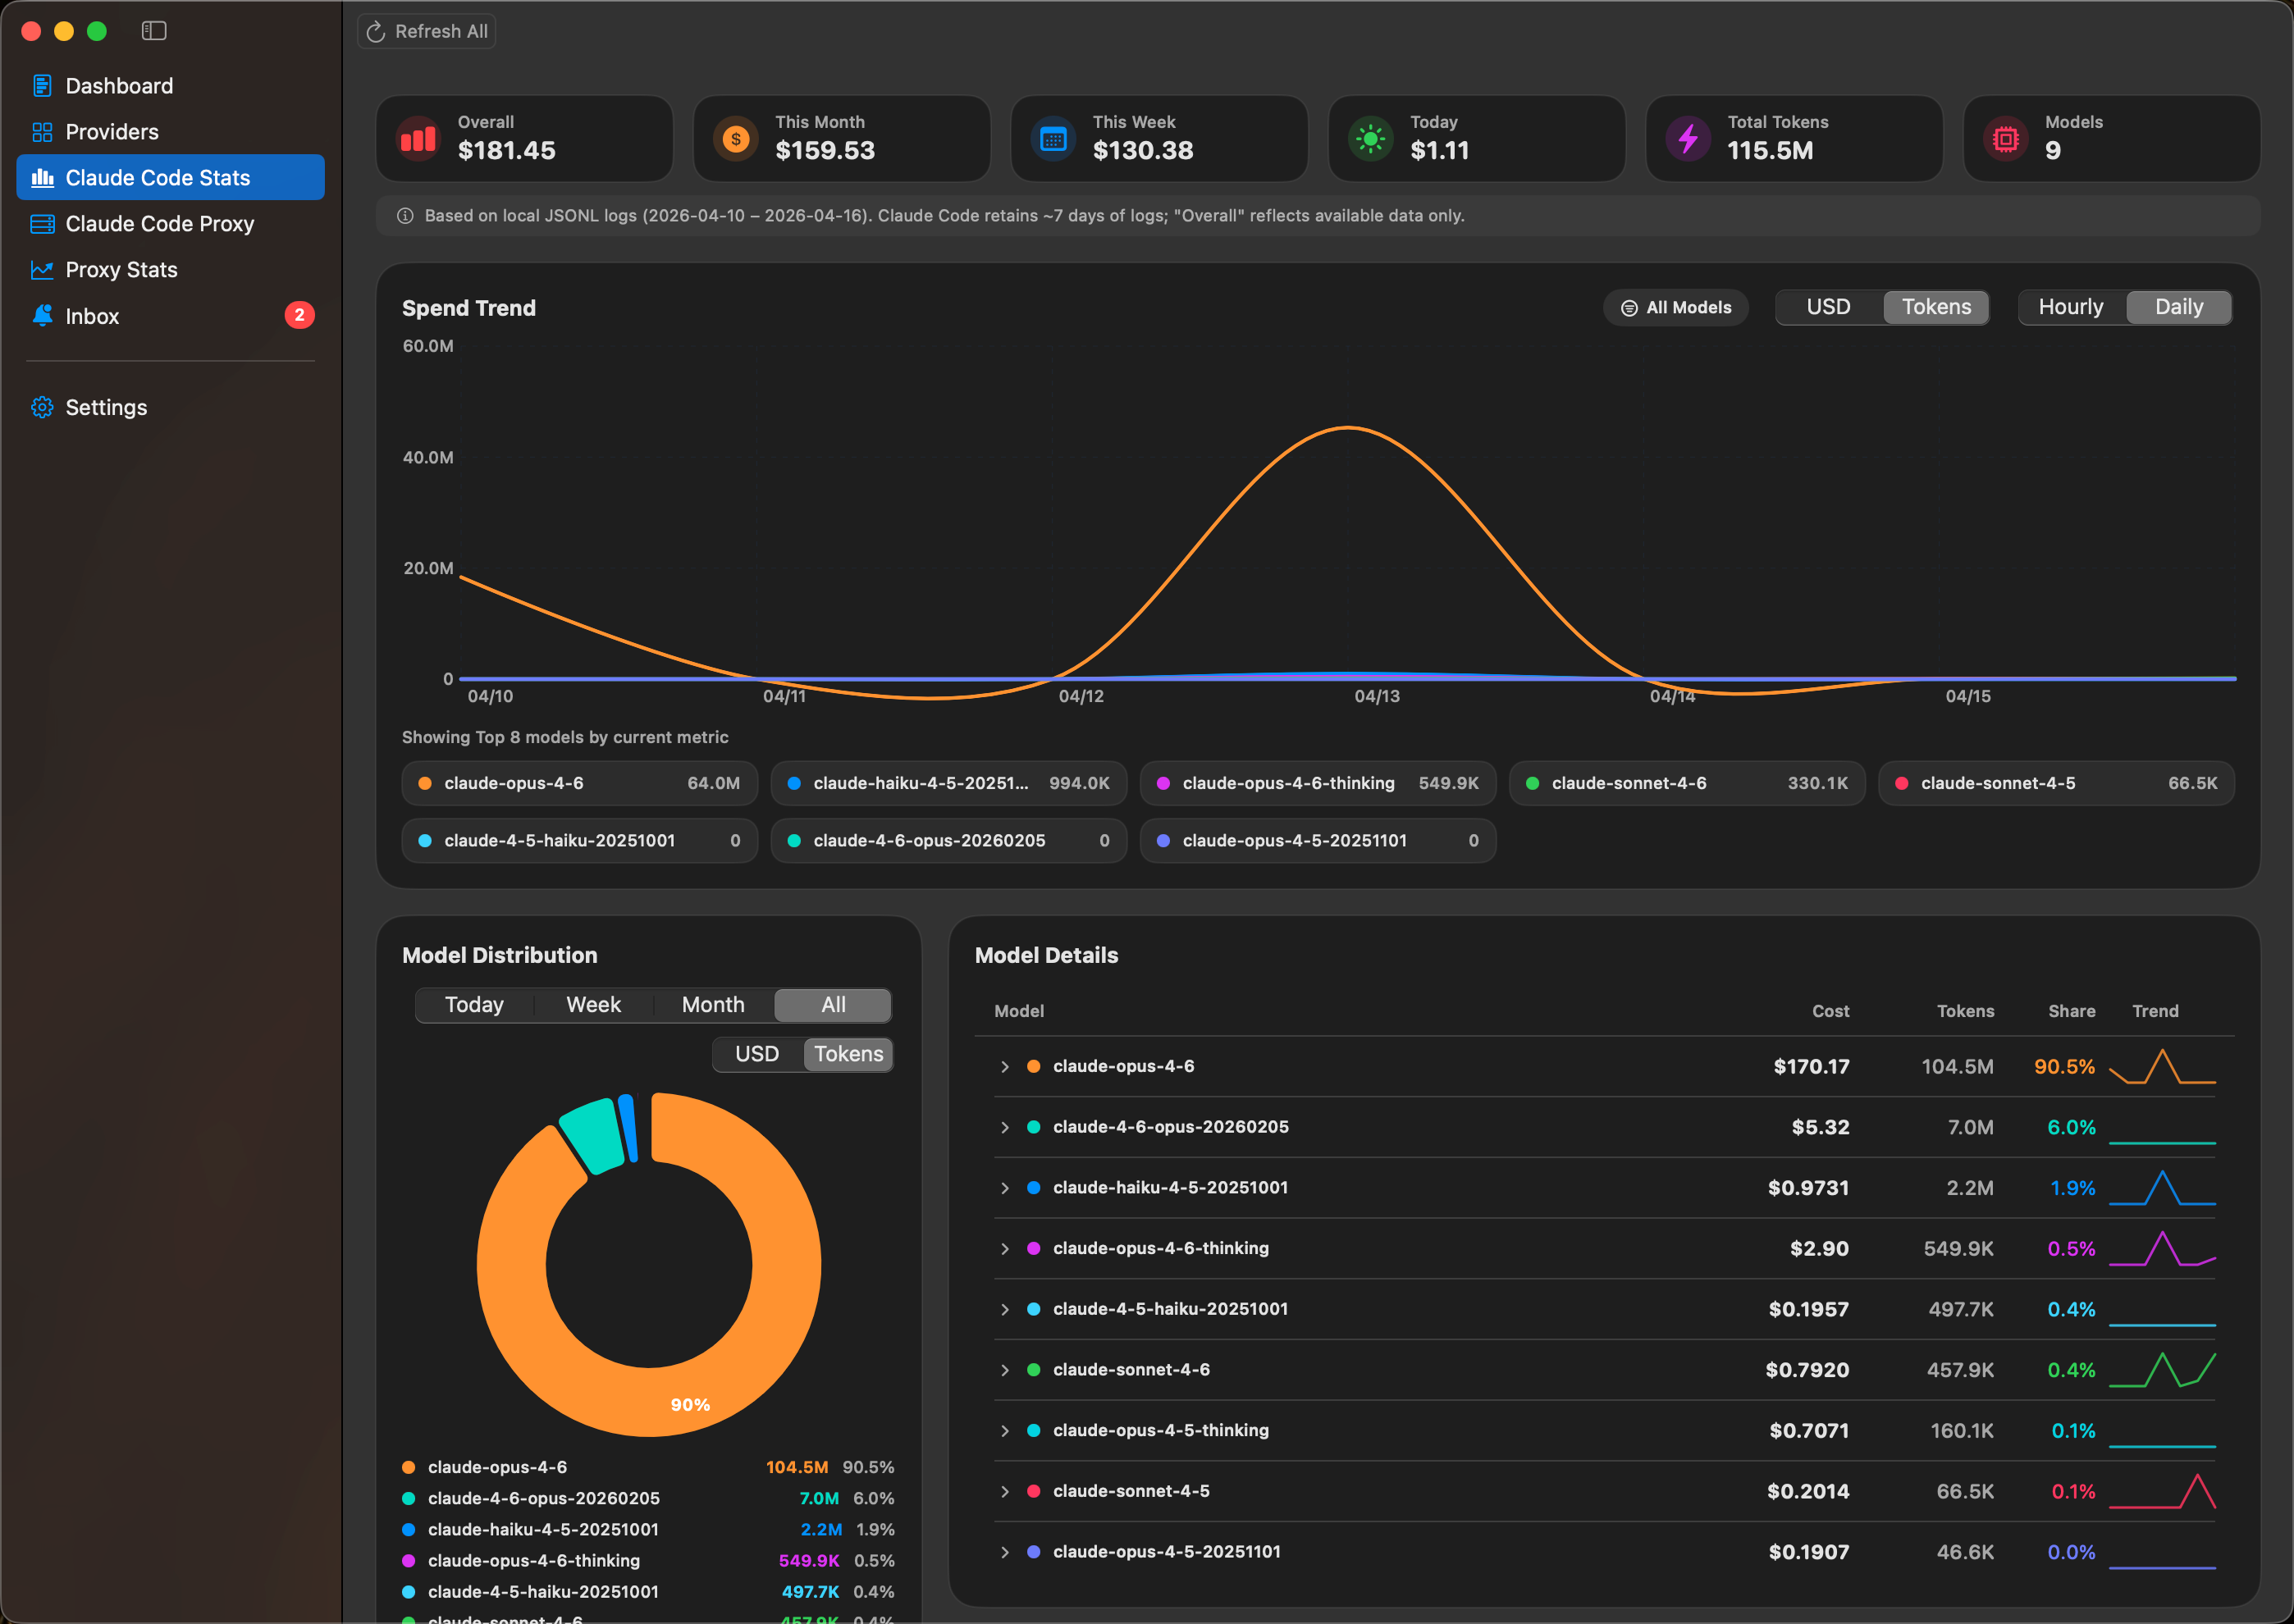Open the Inbox with the bell icon
Viewport: 2294px width, 1624px height.
42,316
